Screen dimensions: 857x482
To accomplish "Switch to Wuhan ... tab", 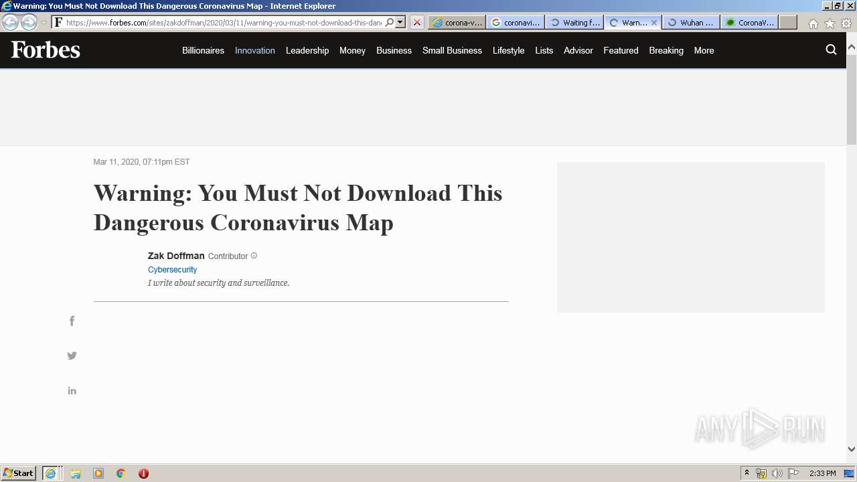I will pos(692,22).
